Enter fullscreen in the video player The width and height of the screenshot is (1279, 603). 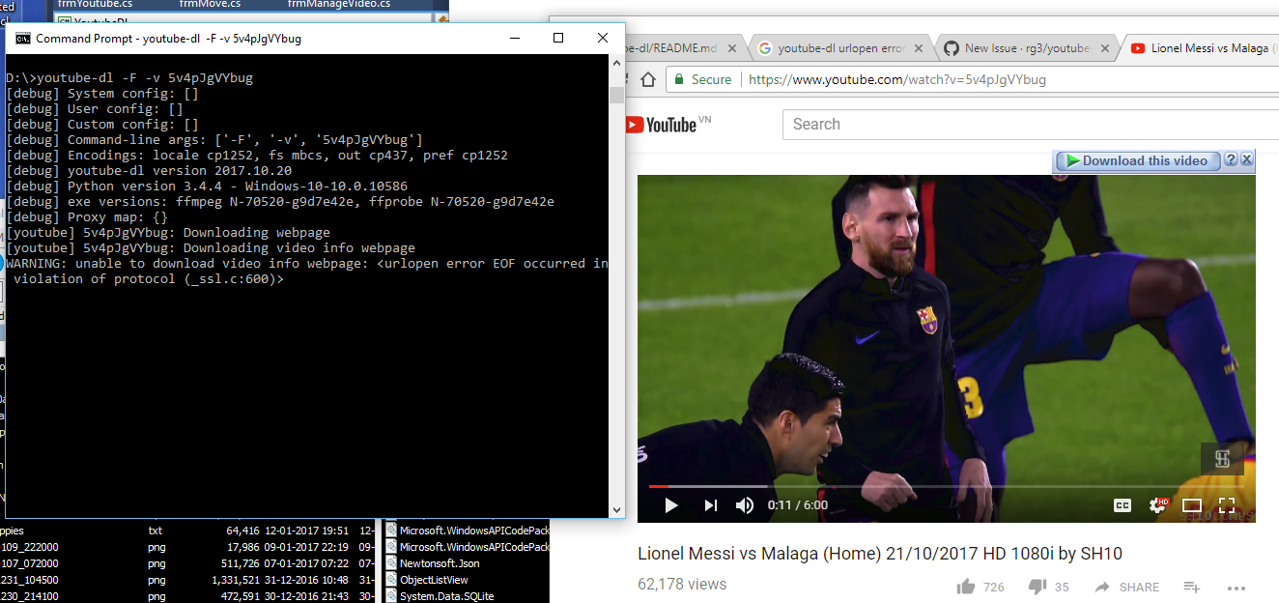(x=1227, y=504)
